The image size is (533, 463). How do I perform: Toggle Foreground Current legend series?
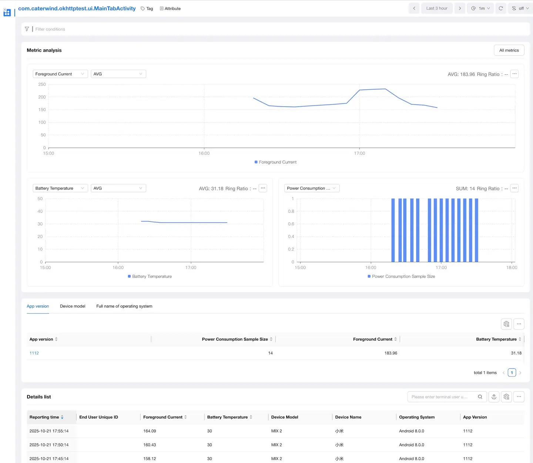pos(275,162)
